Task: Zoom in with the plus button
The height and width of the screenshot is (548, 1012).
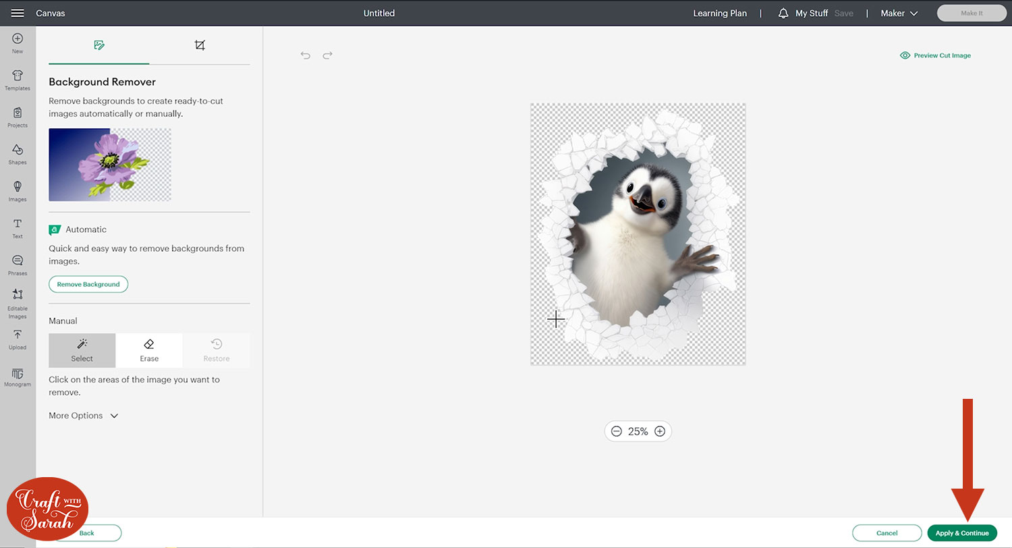Action: point(660,431)
